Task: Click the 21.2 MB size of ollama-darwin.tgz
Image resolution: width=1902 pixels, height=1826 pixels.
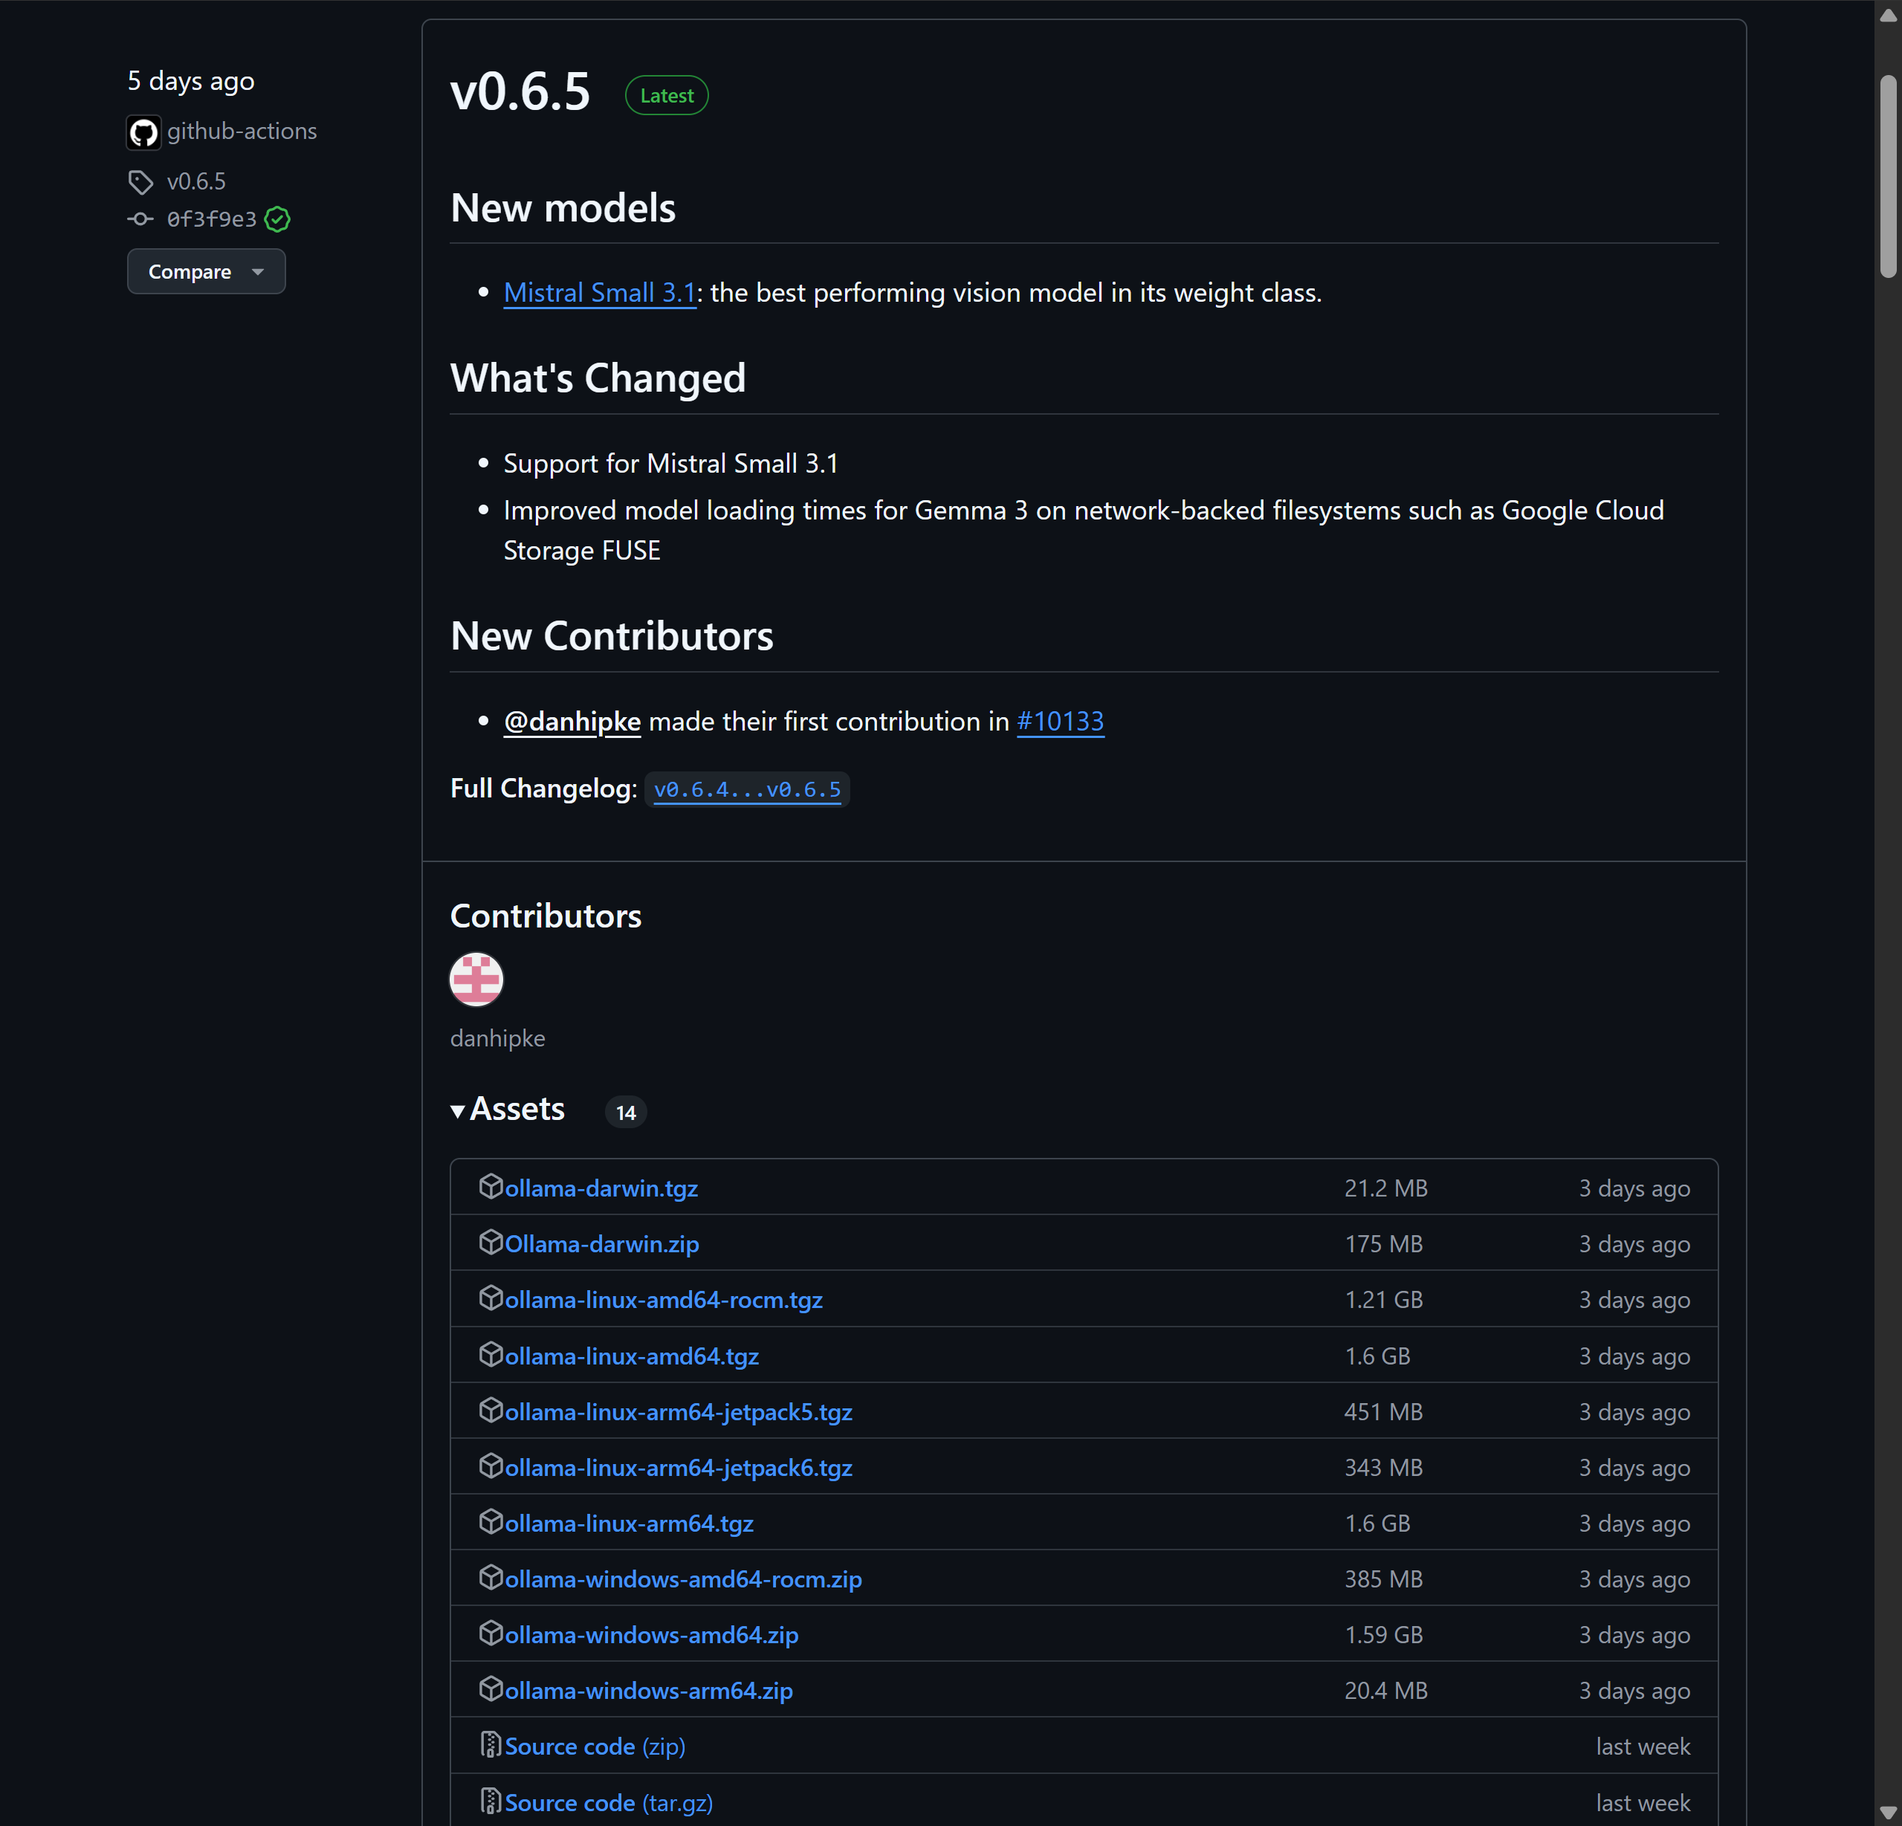Action: [x=1385, y=1188]
